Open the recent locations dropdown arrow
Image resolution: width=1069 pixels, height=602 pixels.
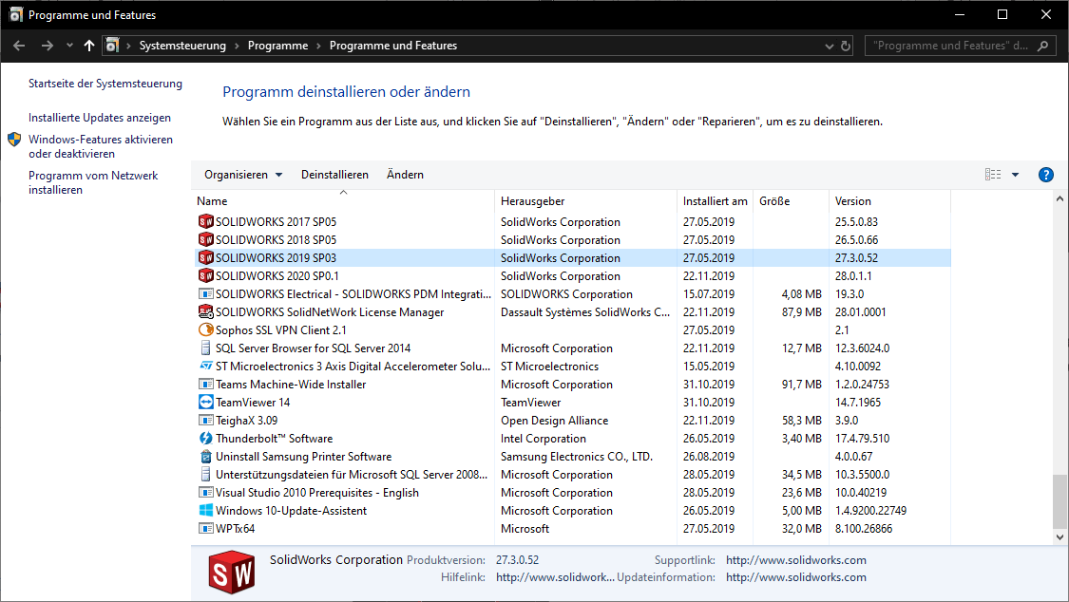coord(69,46)
